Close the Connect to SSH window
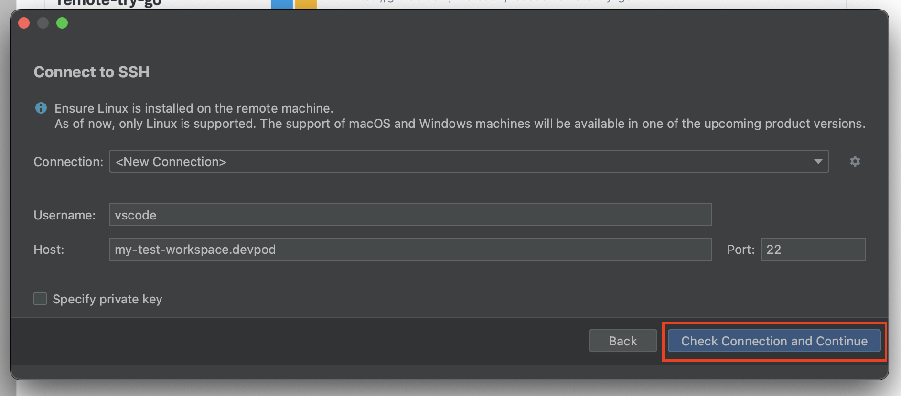 pos(24,23)
